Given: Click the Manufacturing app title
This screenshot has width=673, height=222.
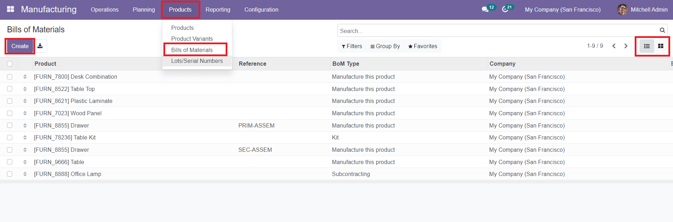Looking at the screenshot, I should [x=49, y=9].
